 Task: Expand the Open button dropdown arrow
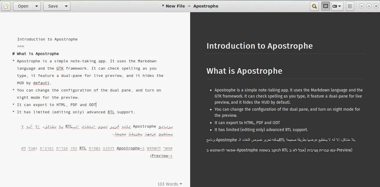(x=37, y=6)
